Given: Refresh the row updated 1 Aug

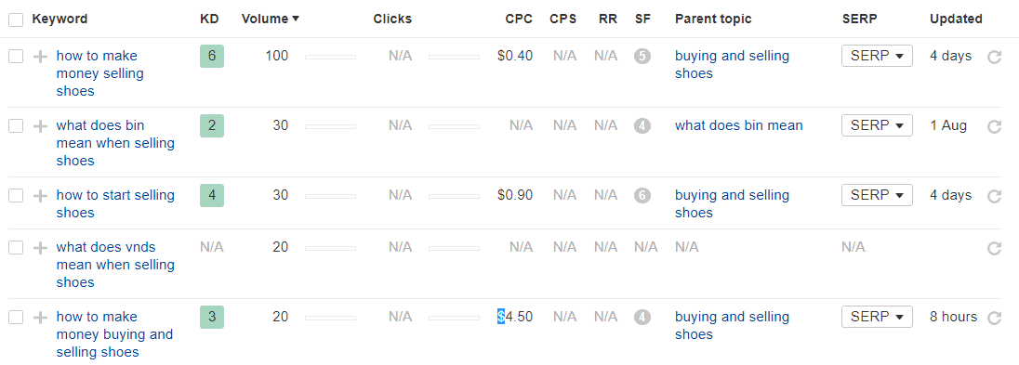Looking at the screenshot, I should (x=994, y=126).
